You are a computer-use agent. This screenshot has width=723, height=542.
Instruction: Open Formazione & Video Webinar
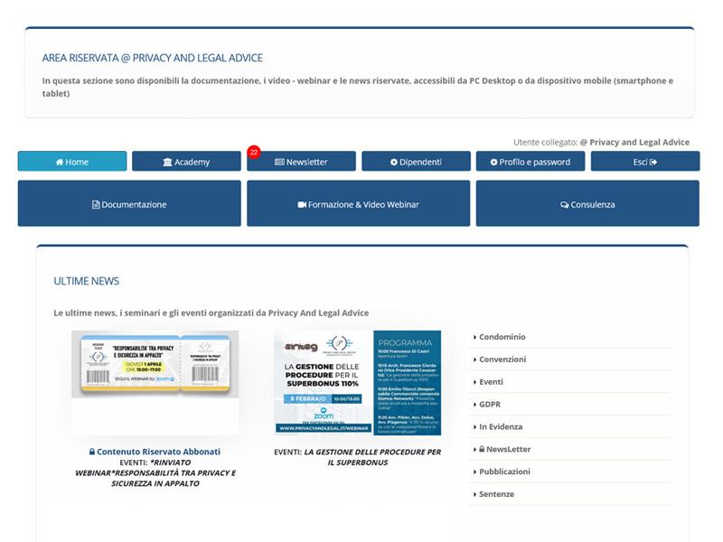[358, 203]
